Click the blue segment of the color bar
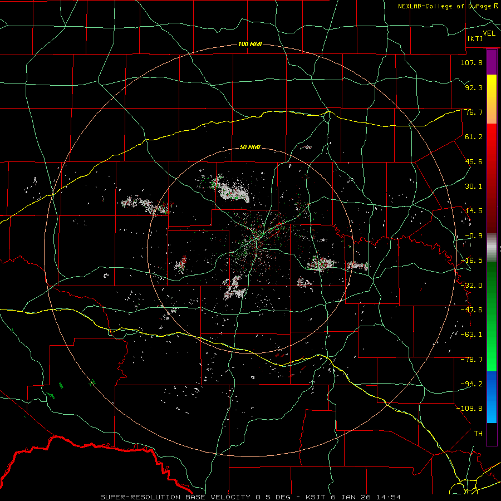Screen dimensions: 501x501 pos(492,397)
